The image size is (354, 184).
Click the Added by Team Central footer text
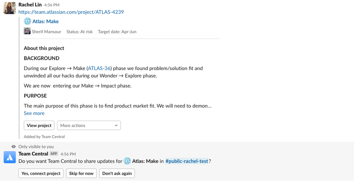point(44,137)
